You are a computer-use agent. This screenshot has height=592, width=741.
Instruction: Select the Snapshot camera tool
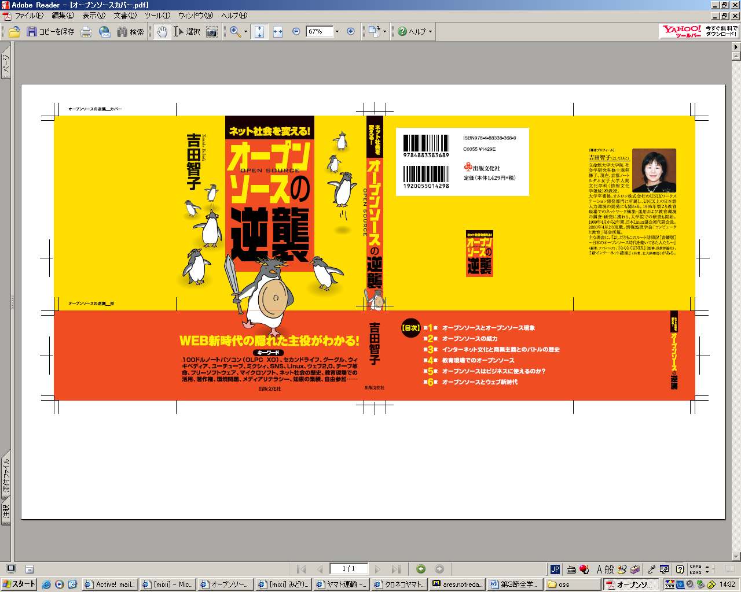tap(212, 32)
